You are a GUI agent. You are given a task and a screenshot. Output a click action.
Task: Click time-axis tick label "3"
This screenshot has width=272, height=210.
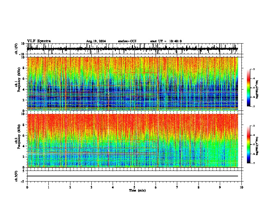(x=91, y=187)
